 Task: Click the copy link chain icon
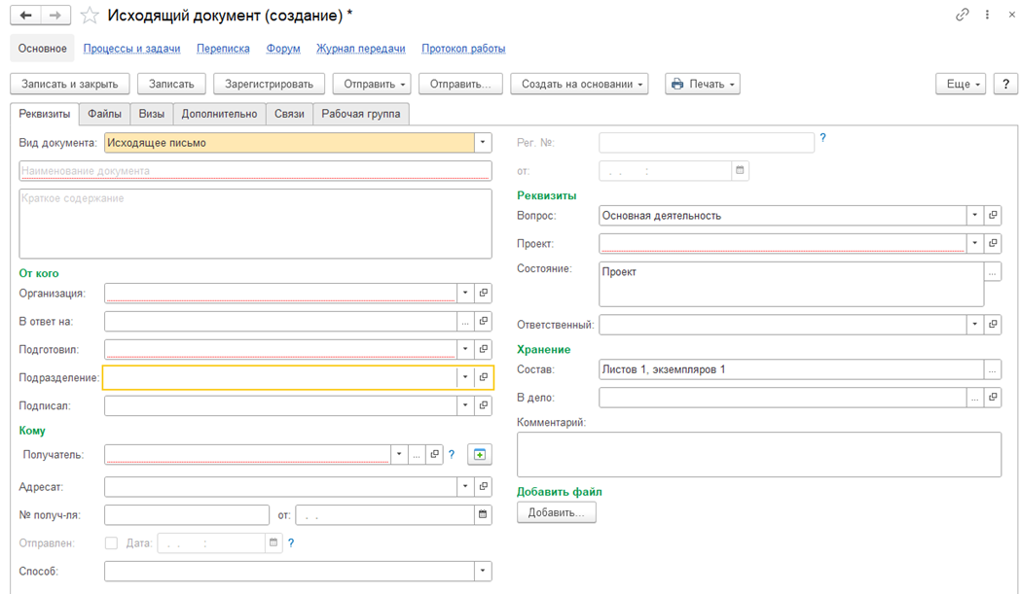963,15
